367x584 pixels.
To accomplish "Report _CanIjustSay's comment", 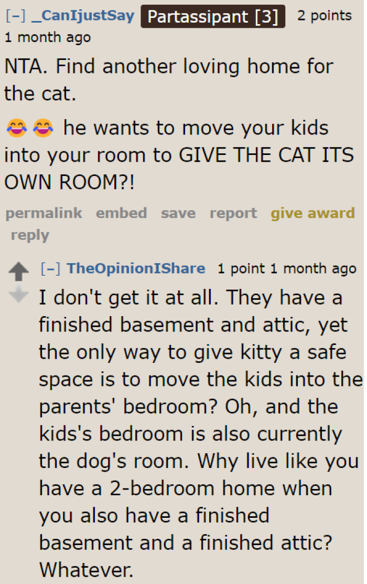I will pos(233,213).
